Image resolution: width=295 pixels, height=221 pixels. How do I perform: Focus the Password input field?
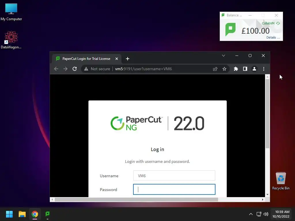(x=174, y=189)
